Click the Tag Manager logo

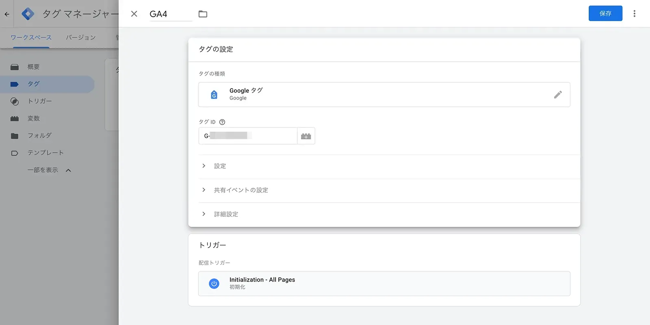click(x=28, y=14)
